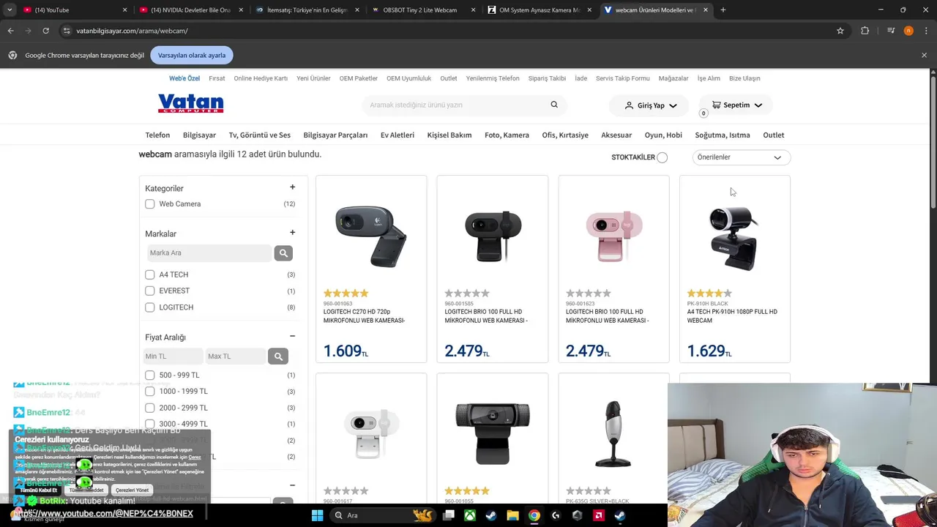The width and height of the screenshot is (937, 527).
Task: Click the price range search magnifier button
Action: tap(278, 356)
